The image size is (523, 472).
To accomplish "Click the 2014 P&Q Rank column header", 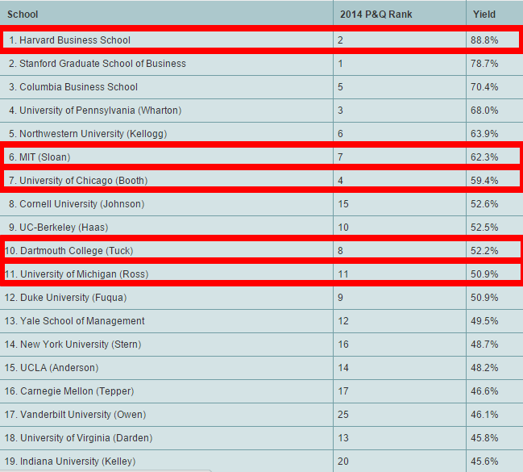I will pyautogui.click(x=376, y=15).
